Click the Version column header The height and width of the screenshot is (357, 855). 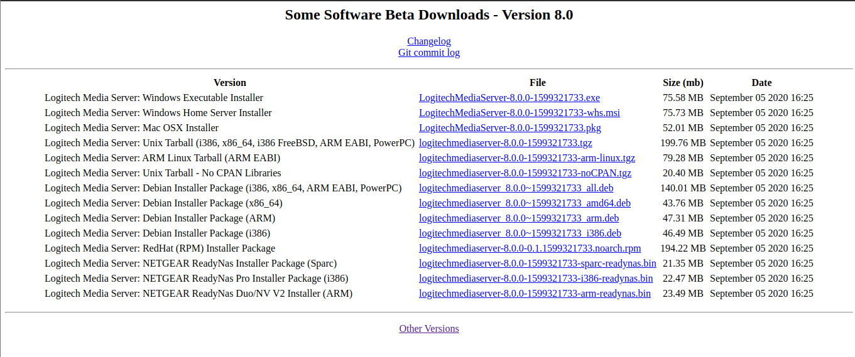coord(230,83)
